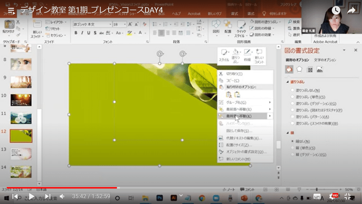Screen dimensions: 362x204
Task: Toggle italic formatting
Action: pos(82,33)
